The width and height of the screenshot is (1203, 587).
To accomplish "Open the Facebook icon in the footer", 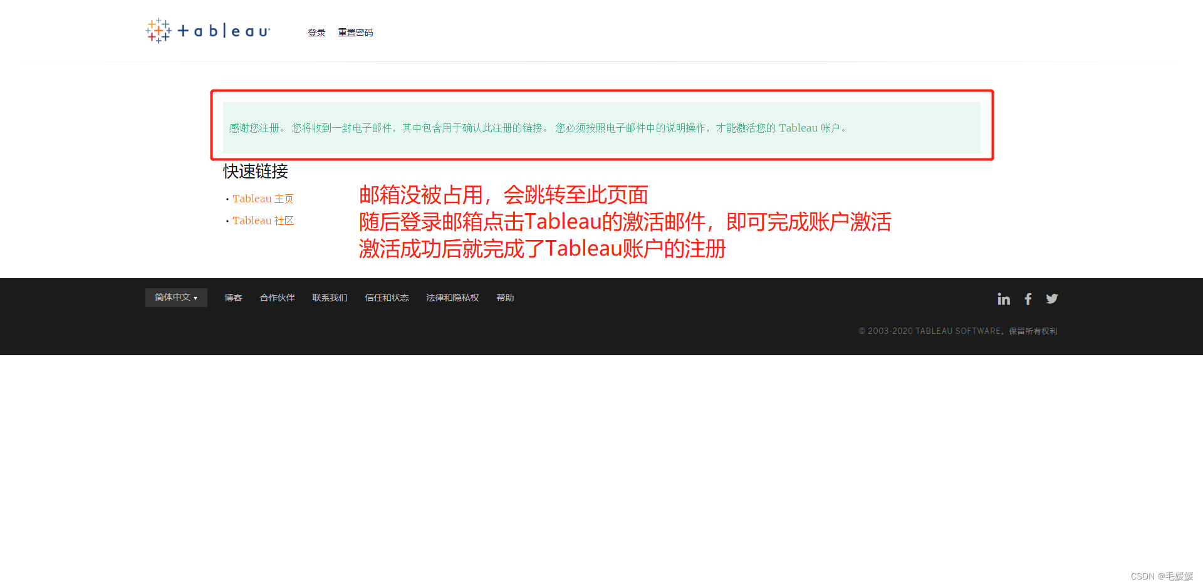I will coord(1028,299).
